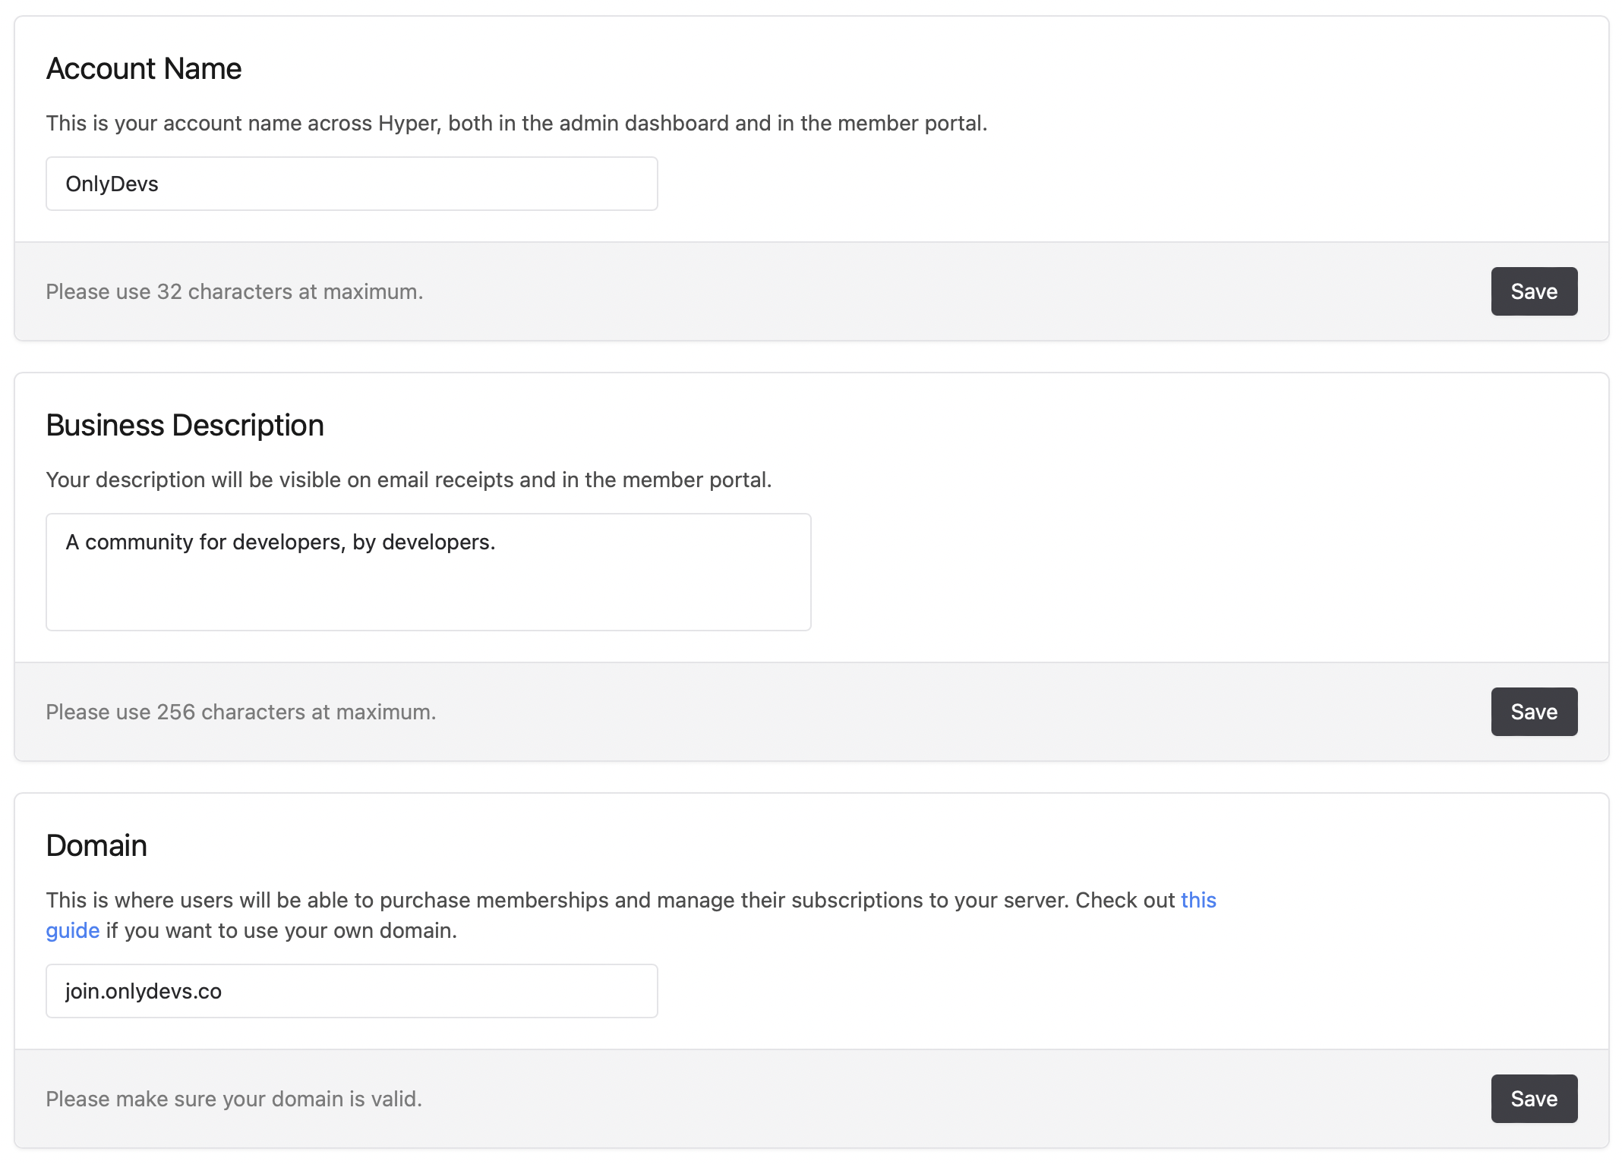Click the 'Domain' section heading

(96, 846)
